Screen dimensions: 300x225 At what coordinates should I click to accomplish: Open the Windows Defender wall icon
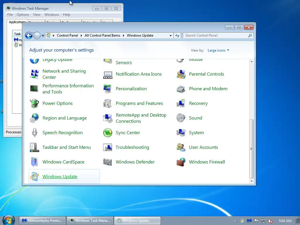[x=108, y=162]
